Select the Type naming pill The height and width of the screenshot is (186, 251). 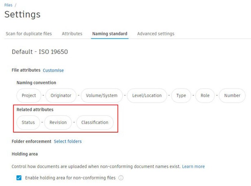181,96
